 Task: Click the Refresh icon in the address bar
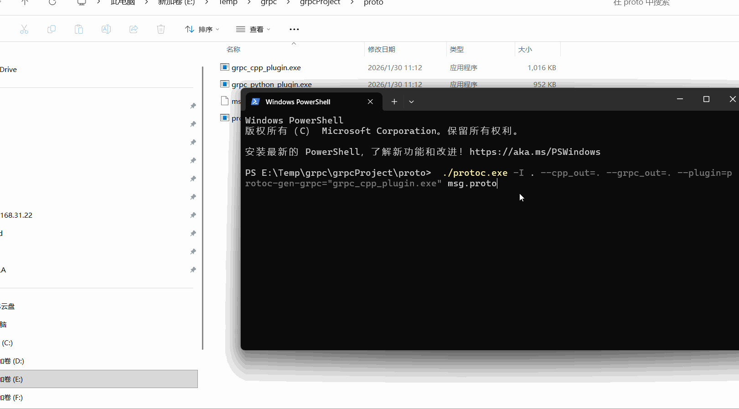click(x=52, y=2)
